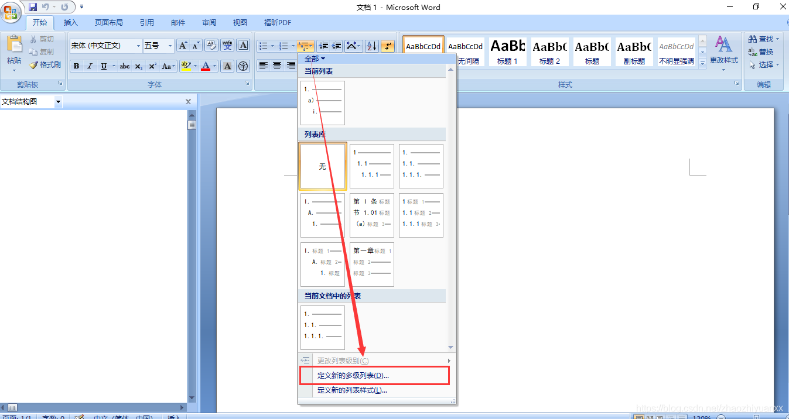The height and width of the screenshot is (419, 789).
Task: Open the 全部 filter dropdown in list gallery
Action: point(315,59)
